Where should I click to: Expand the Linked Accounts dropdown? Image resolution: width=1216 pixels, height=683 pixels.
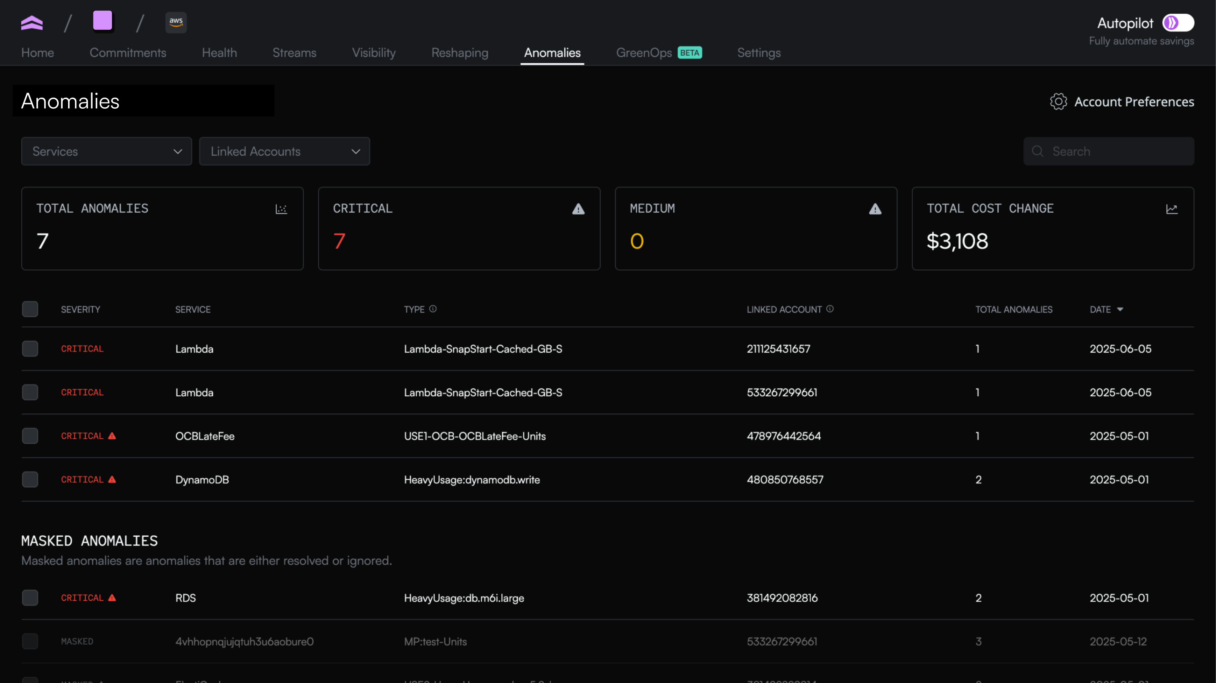(x=284, y=151)
